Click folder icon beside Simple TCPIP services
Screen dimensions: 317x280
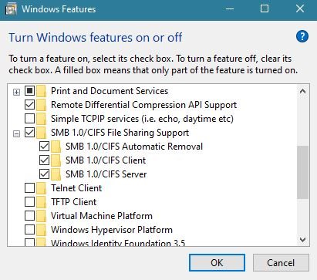[41, 119]
